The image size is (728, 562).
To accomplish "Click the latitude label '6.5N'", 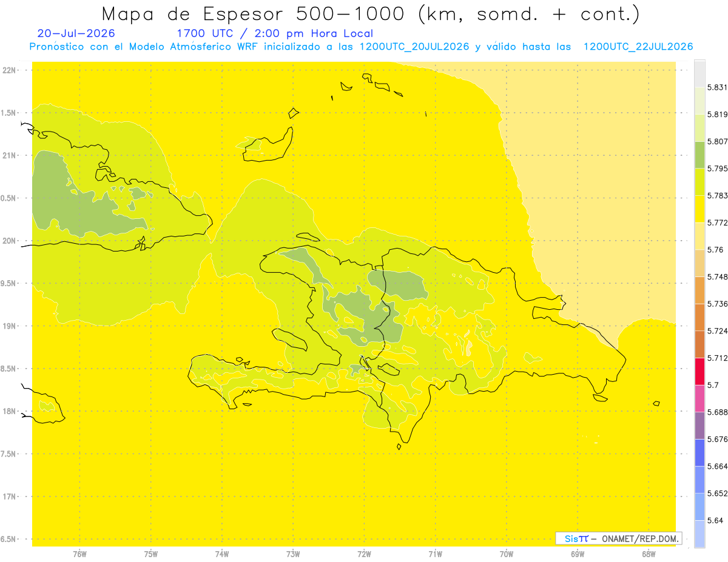I will [9, 539].
